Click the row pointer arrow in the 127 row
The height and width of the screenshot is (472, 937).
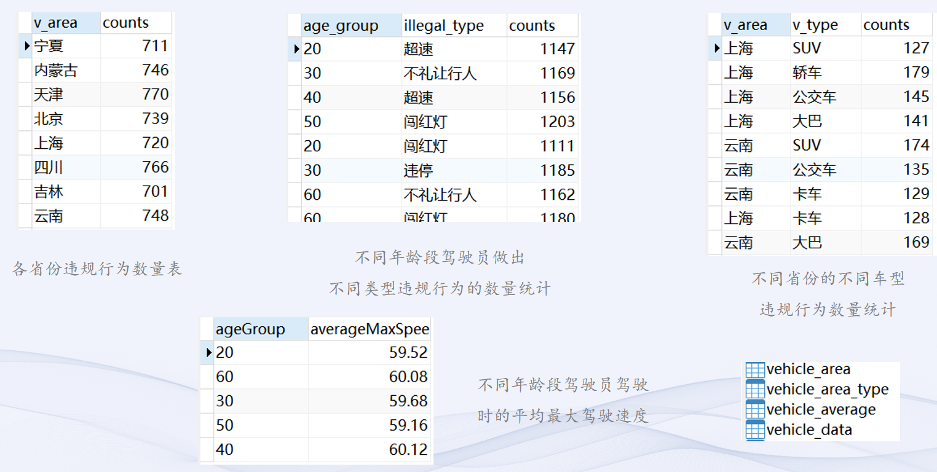coord(716,48)
